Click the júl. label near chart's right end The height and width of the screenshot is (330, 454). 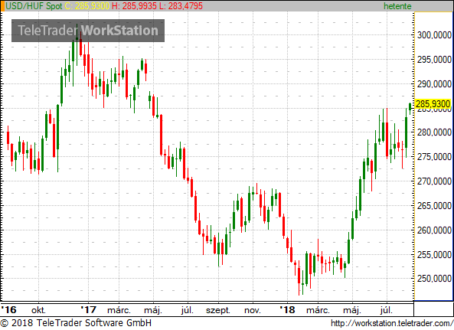coord(387,310)
